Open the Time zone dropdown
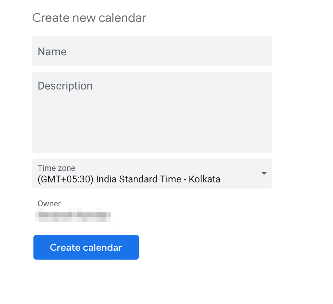Screen dimensions: 333x304 pyautogui.click(x=152, y=174)
